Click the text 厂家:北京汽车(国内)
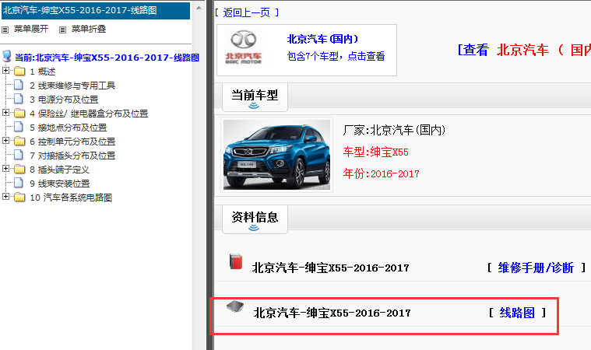This screenshot has height=350, width=591. [394, 130]
